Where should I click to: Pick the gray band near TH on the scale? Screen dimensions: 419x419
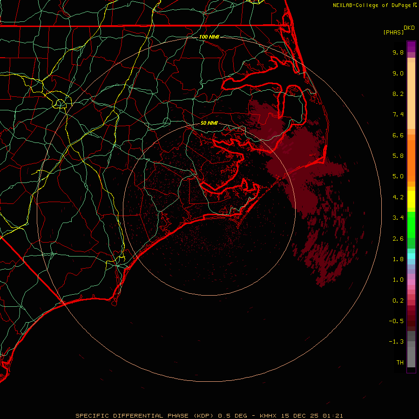coord(411,357)
